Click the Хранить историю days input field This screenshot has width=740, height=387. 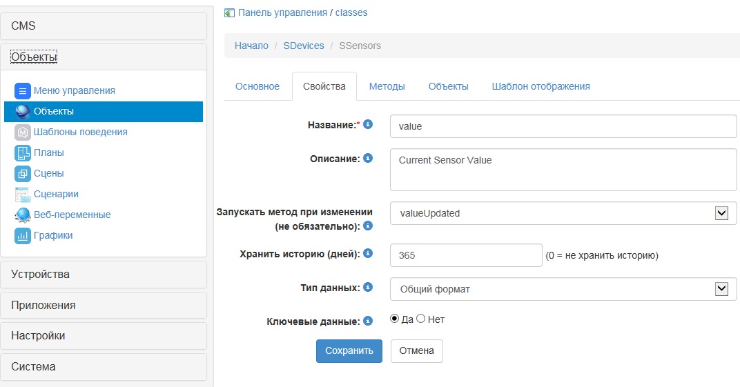coord(466,255)
